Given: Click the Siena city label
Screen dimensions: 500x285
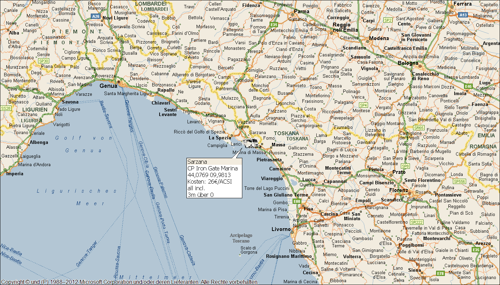Looking at the screenshot, I should coord(415,270).
